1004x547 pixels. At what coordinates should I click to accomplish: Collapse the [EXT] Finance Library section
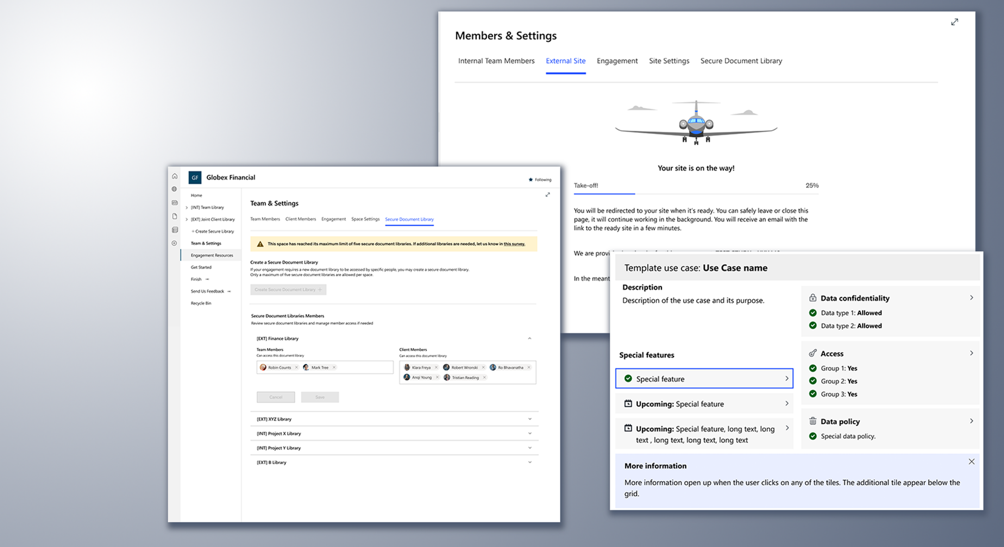530,339
